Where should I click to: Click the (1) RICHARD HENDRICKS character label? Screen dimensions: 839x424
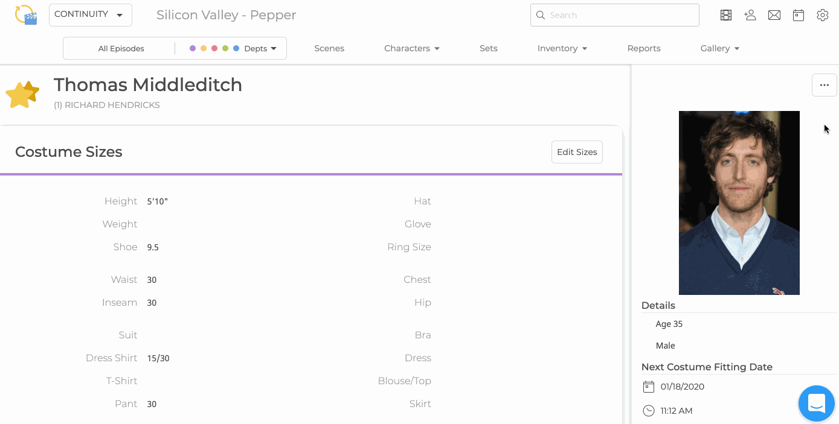(107, 105)
